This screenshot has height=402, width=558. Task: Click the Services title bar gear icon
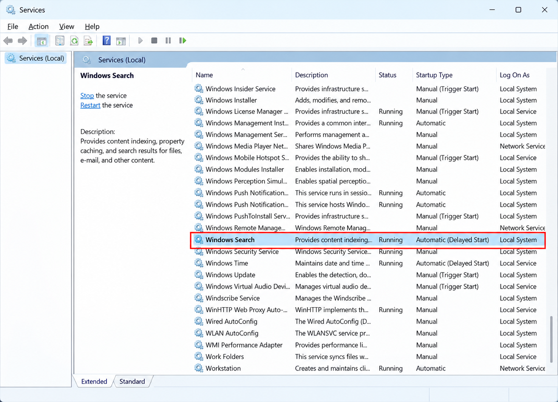click(11, 10)
